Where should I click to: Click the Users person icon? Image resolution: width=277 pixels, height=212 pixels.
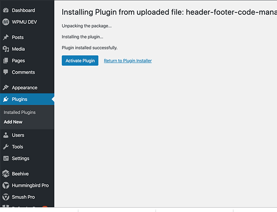point(6,135)
